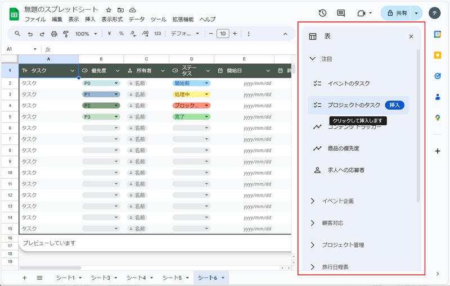
Task: Select the 商品の優先度 template
Action: pyautogui.click(x=343, y=148)
